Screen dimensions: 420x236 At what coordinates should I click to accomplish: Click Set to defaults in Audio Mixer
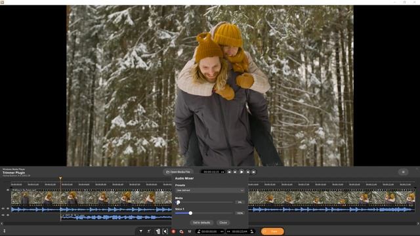tap(201, 223)
